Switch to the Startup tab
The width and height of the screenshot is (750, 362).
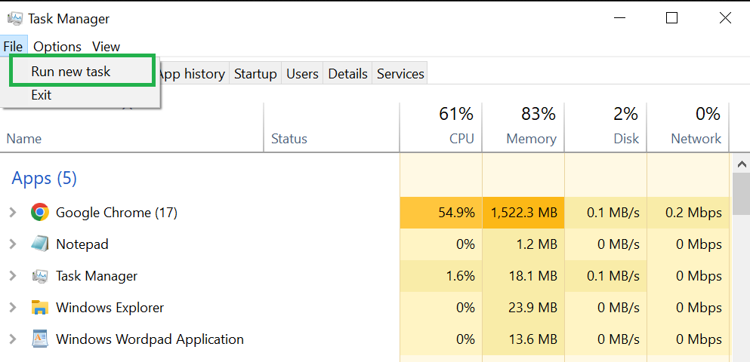(255, 74)
